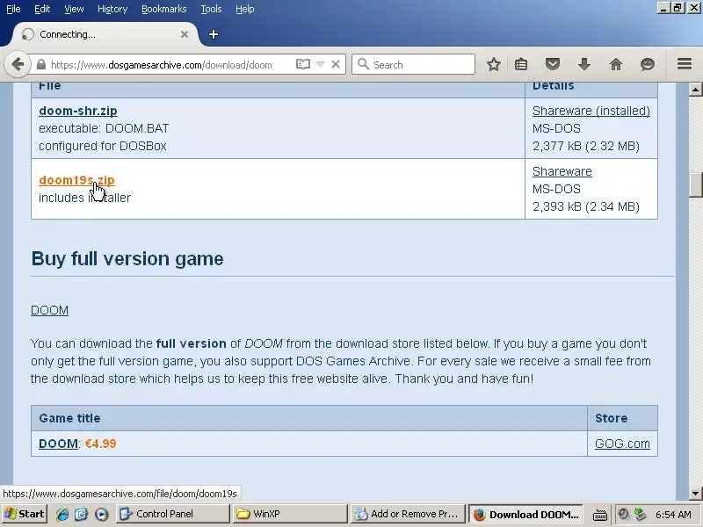Click the keyboard icon in system tray
Image resolution: width=703 pixels, height=527 pixels.
click(x=600, y=515)
